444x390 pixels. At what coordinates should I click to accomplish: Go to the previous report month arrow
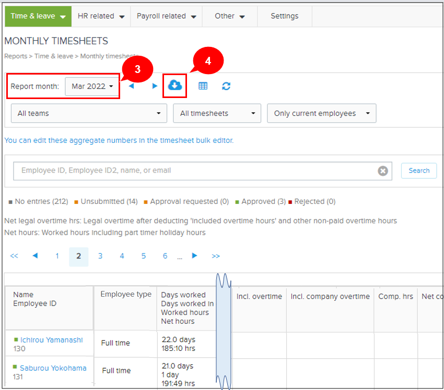pyautogui.click(x=131, y=86)
